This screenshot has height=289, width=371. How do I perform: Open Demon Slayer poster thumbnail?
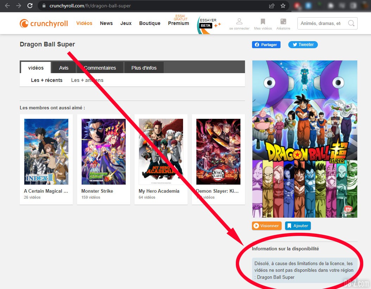[218, 152]
